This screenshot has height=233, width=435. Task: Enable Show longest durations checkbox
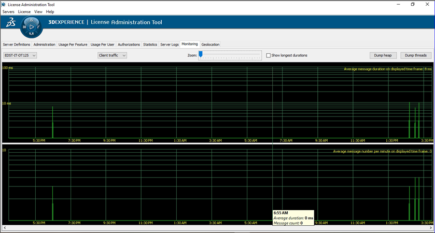[269, 55]
